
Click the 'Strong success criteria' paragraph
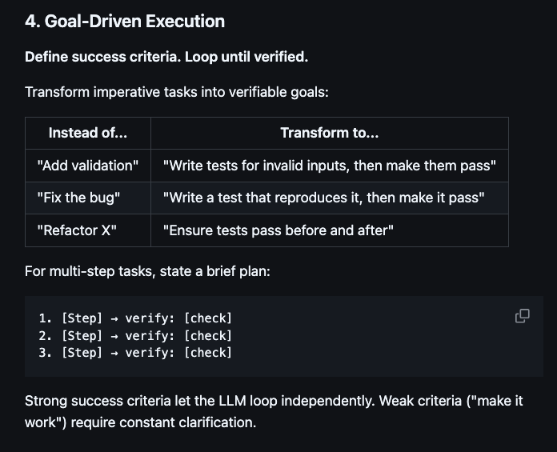tap(274, 411)
